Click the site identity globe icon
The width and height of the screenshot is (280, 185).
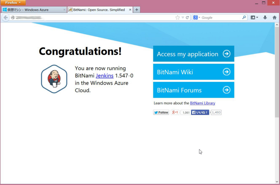point(13,17)
